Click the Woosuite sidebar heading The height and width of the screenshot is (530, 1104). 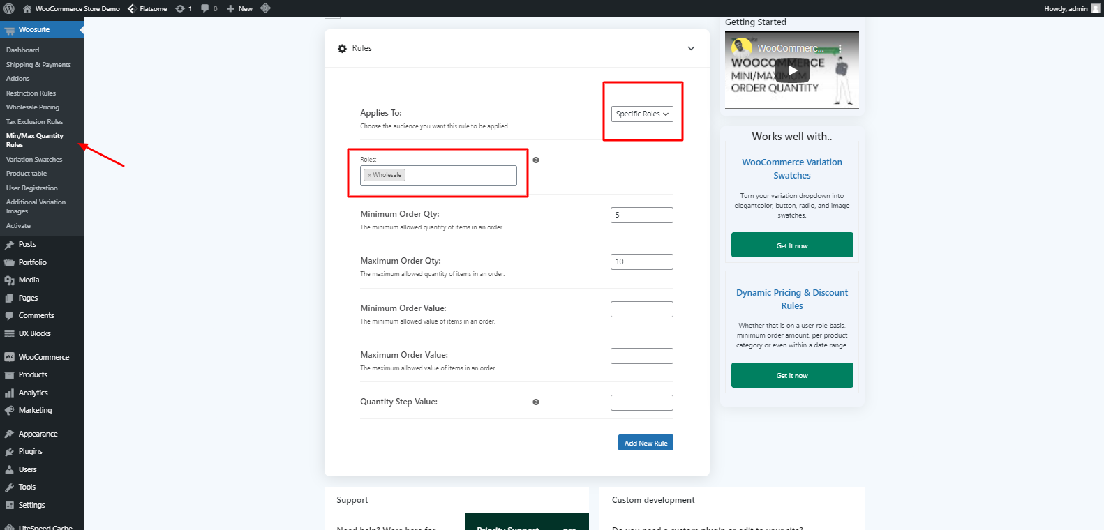click(x=42, y=29)
